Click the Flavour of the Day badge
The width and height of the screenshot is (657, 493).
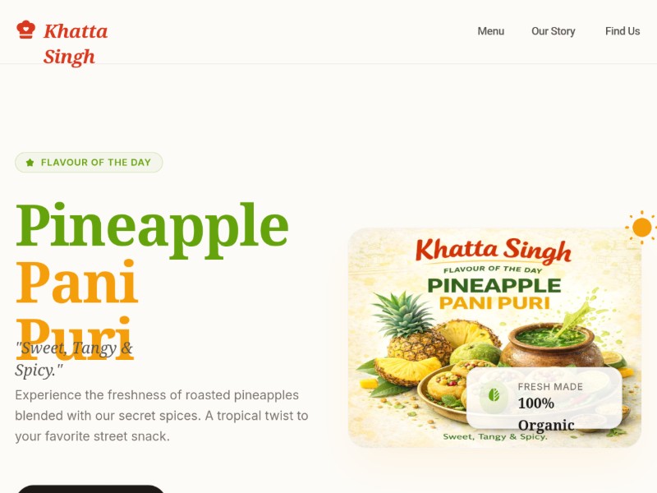pos(89,162)
